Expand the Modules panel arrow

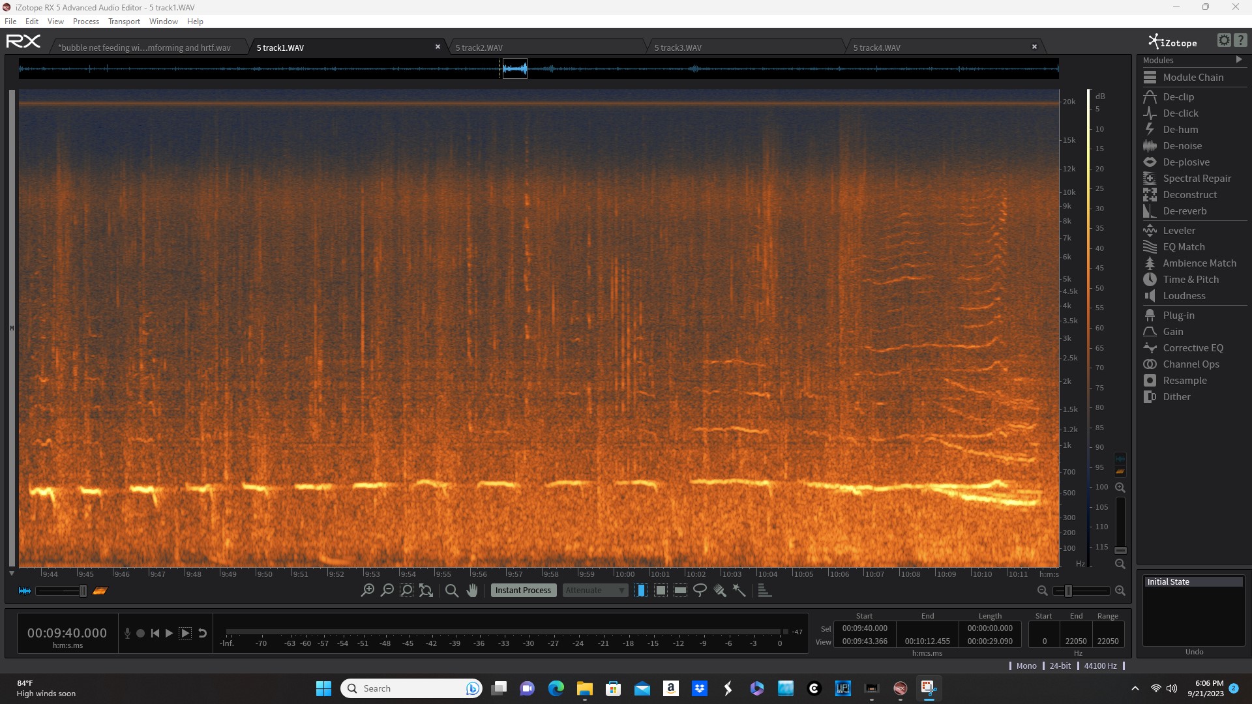tap(1239, 60)
